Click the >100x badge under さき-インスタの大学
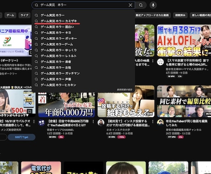This screenshot has width=211, height=174. click(122, 137)
